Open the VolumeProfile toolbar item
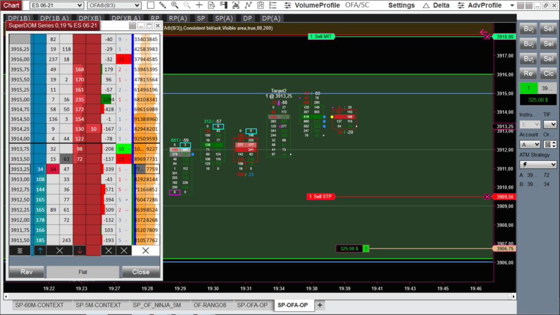The width and height of the screenshot is (560, 315). click(312, 5)
